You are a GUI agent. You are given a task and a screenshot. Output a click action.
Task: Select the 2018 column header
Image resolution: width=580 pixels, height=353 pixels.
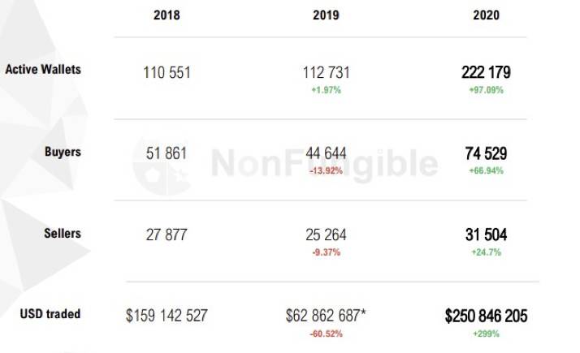[x=167, y=15]
